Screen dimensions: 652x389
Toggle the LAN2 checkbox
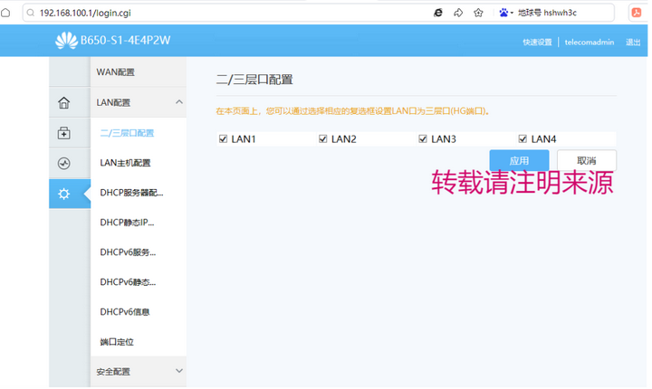[323, 138]
